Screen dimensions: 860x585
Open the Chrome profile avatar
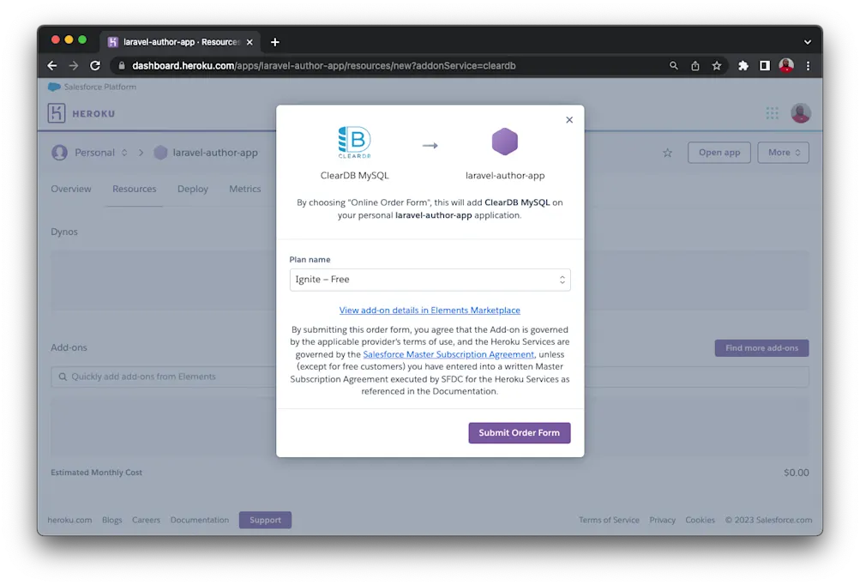tap(786, 65)
